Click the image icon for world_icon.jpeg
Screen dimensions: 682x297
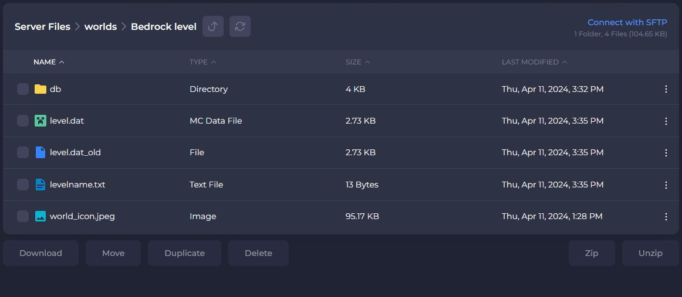[40, 216]
